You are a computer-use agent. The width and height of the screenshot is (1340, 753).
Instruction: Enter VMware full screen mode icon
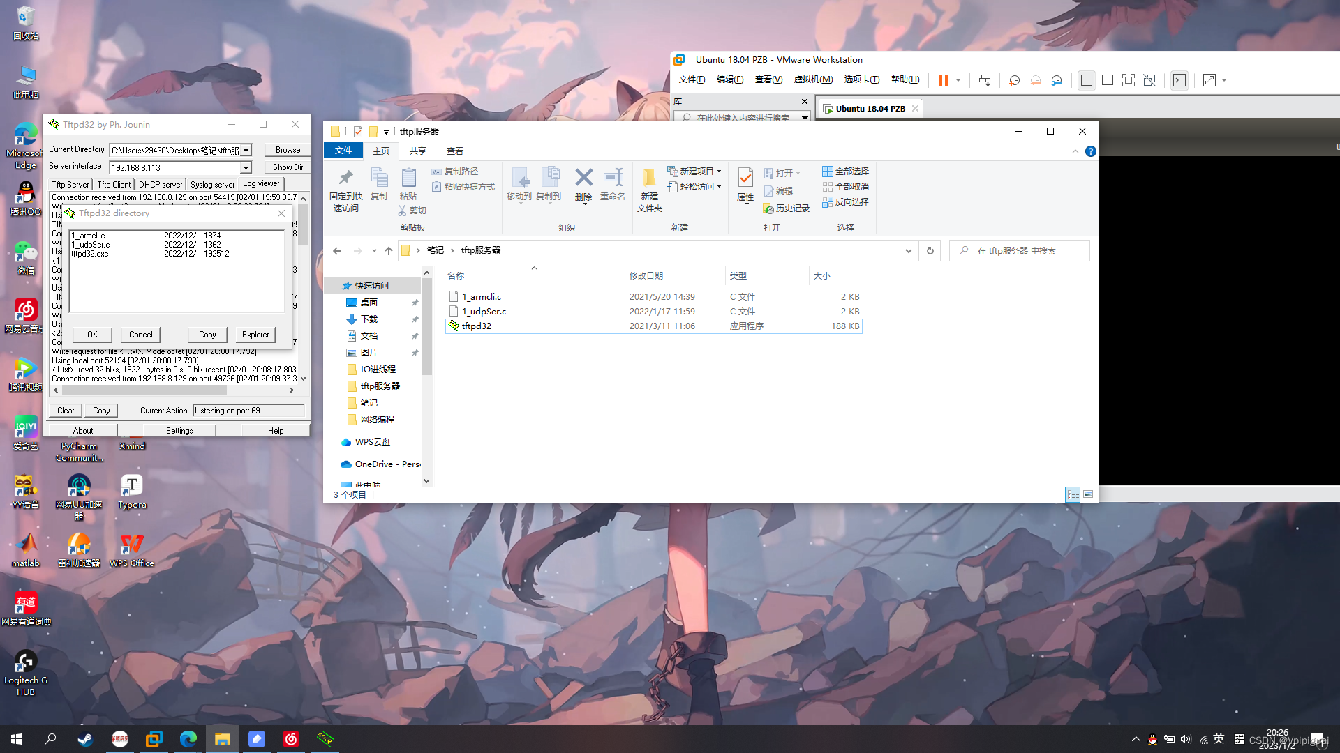[x=1128, y=80]
